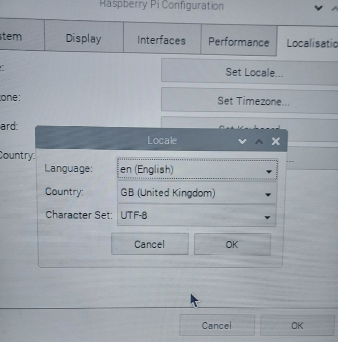Minimize the Locale dialog using down chevron icon
338x342 pixels.
pyautogui.click(x=242, y=141)
